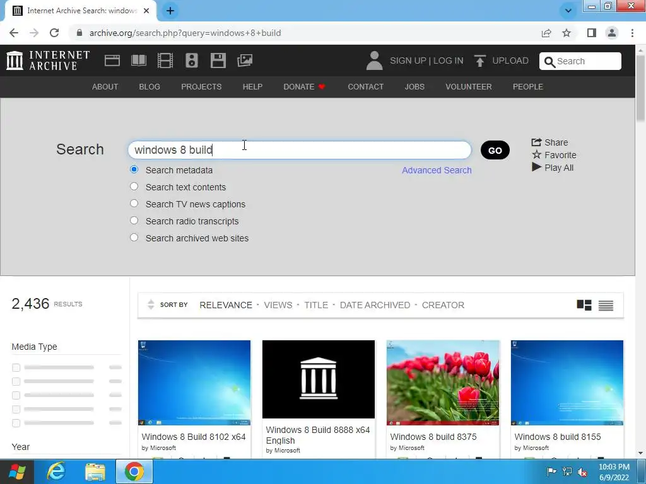The width and height of the screenshot is (646, 484).
Task: Select Search archived web sites option
Action: click(134, 238)
